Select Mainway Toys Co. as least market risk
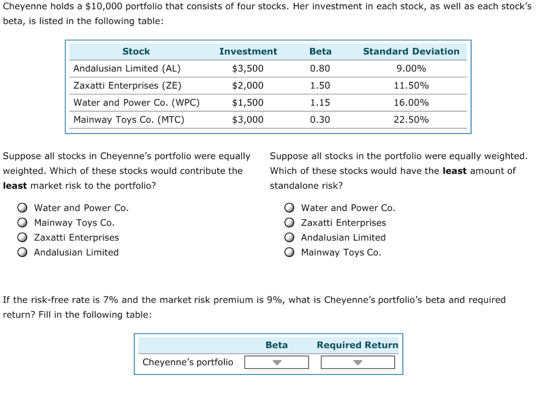Screen dimensions: 559x412 [x=22, y=222]
